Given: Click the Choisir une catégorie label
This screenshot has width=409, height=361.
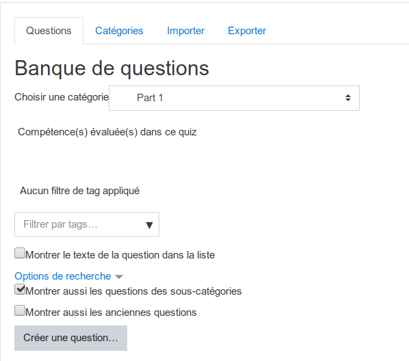Looking at the screenshot, I should [x=62, y=97].
